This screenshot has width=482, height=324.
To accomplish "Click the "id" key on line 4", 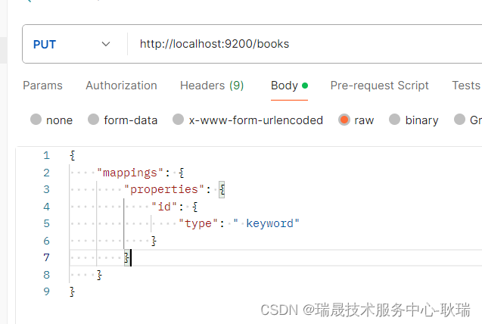I will point(164,207).
